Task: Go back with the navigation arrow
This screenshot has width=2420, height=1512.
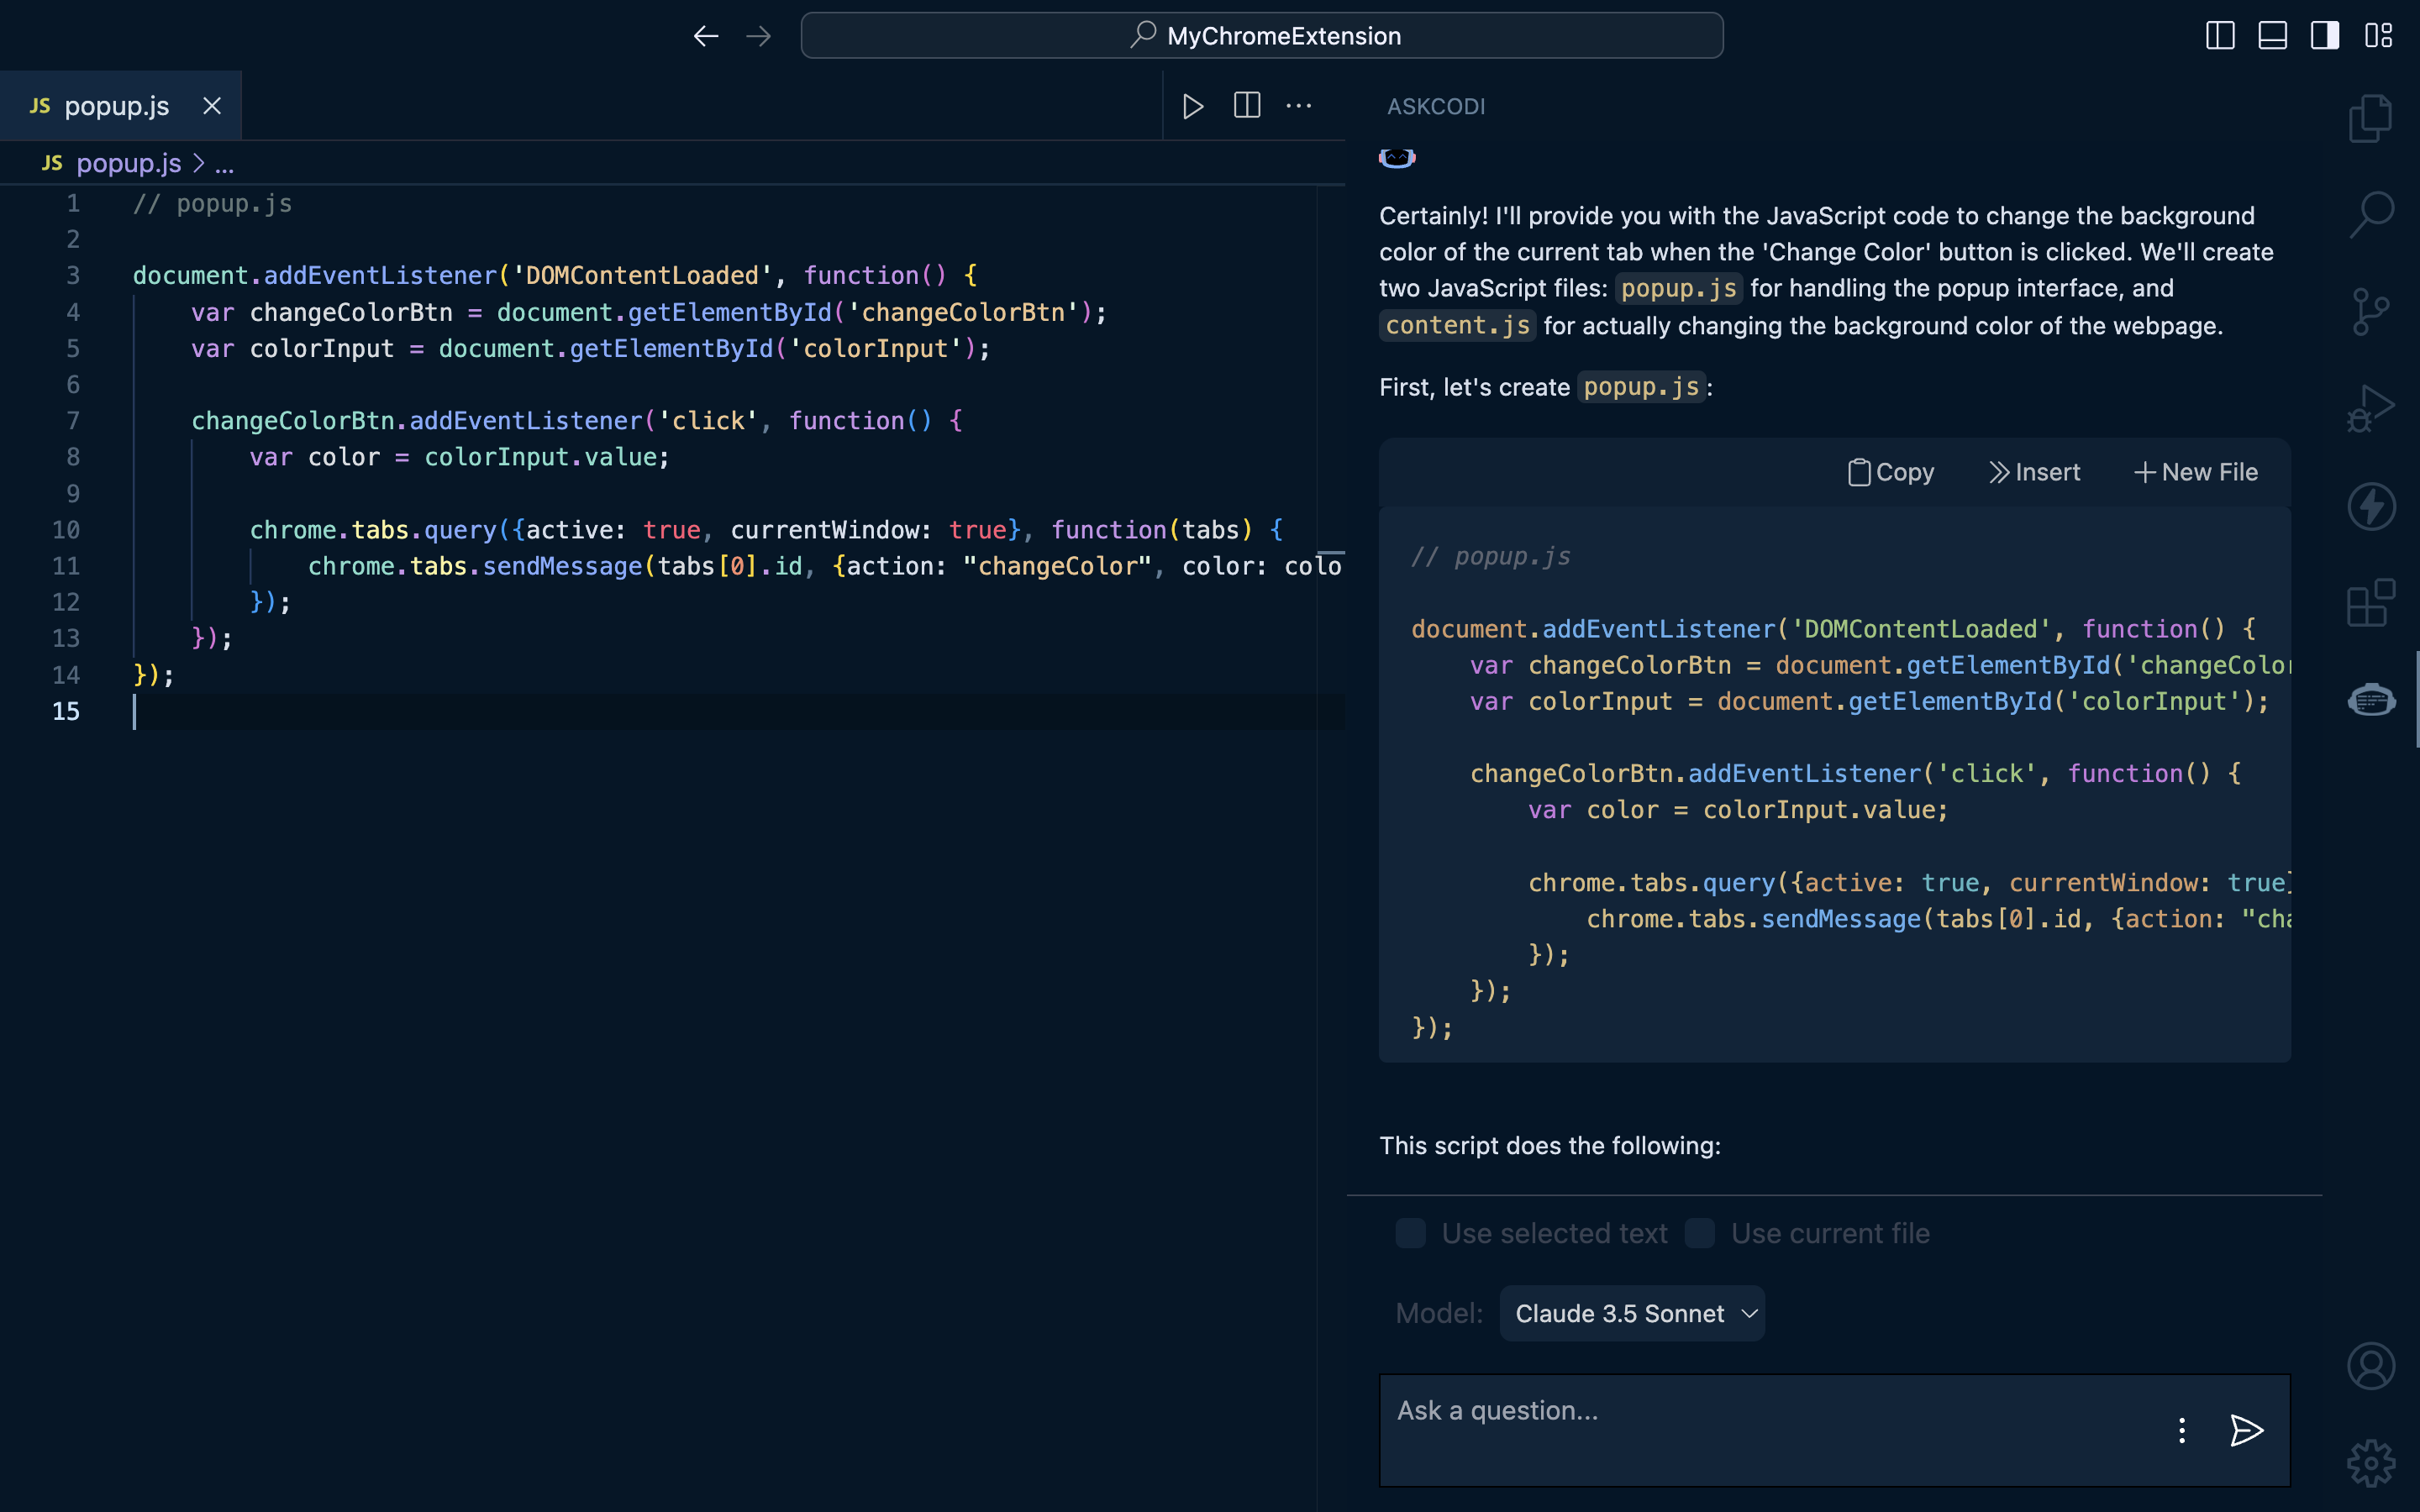Action: 706,36
